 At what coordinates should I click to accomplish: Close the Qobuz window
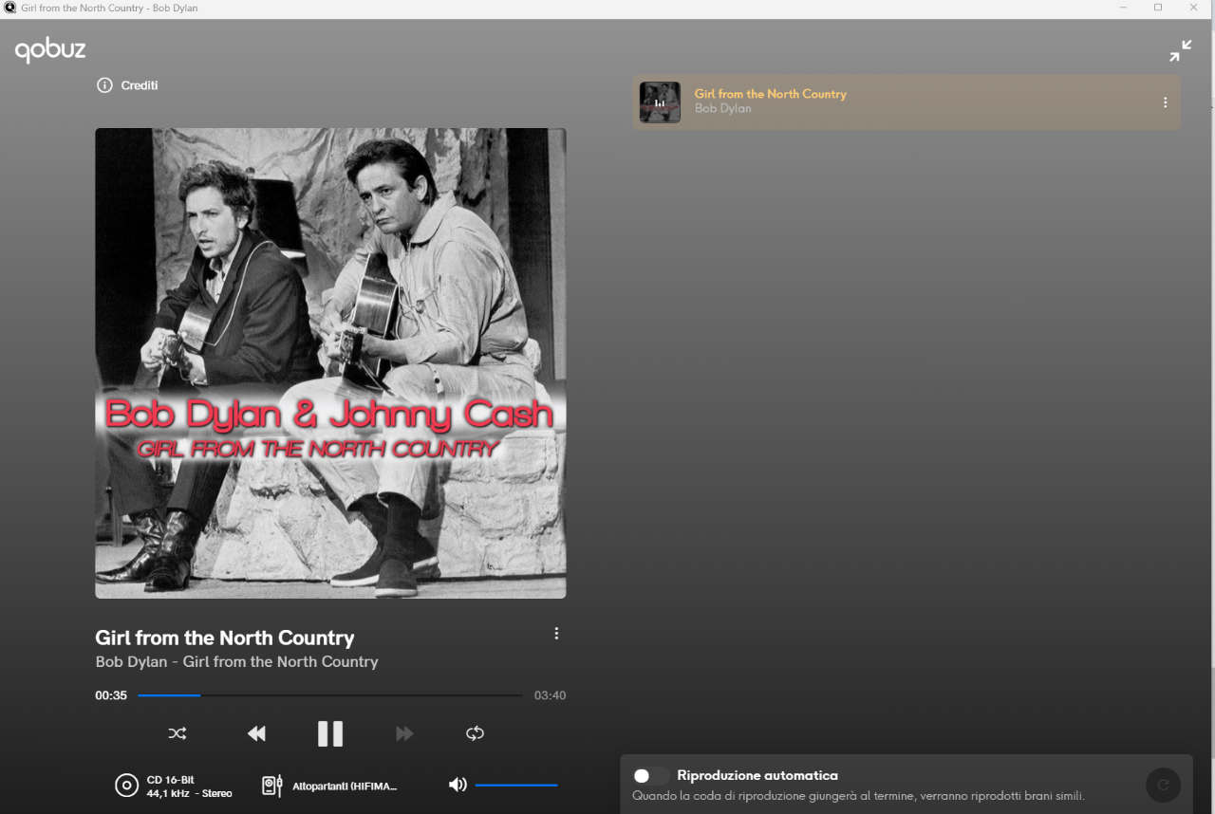point(1194,8)
